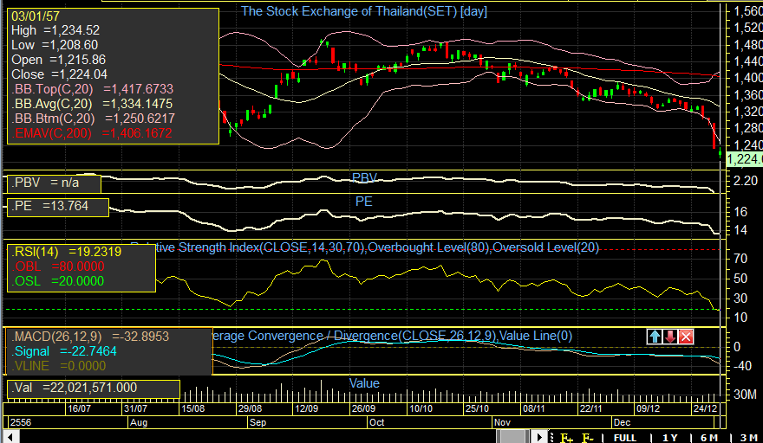Select the FULL time range
Image resolution: width=763 pixels, height=443 pixels.
[x=625, y=438]
